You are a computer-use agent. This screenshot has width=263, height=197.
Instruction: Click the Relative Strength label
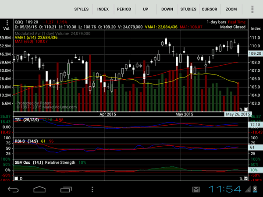(x=60, y=162)
